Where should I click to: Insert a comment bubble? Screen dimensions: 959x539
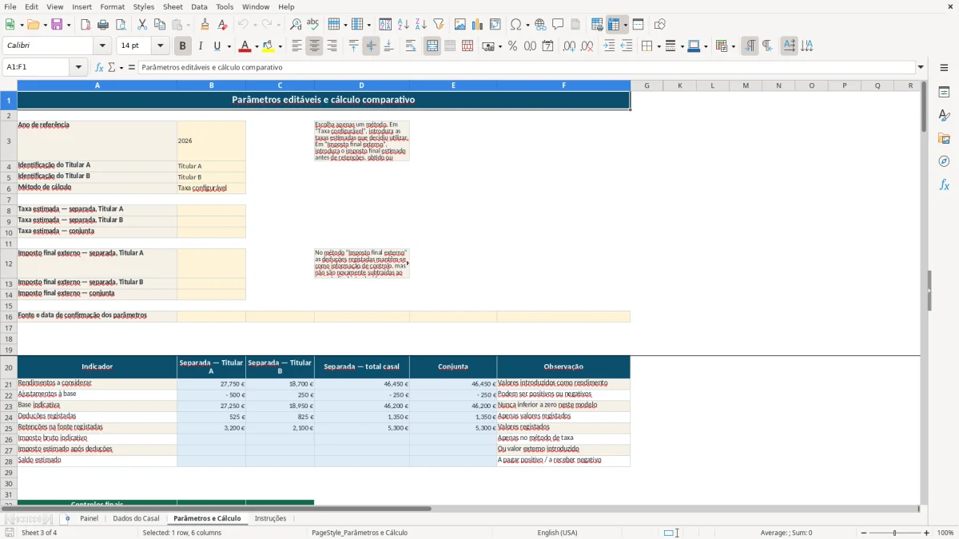[559, 25]
